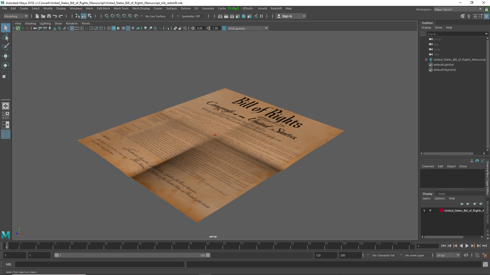The height and width of the screenshot is (275, 490).
Task: Select the persp camera in Outliner
Action: click(437, 39)
